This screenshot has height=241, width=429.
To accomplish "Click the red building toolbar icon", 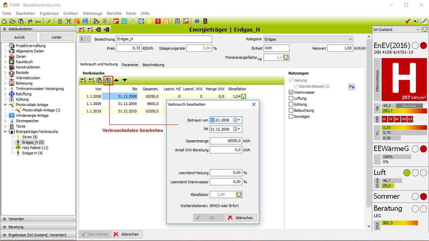I will [x=116, y=21].
